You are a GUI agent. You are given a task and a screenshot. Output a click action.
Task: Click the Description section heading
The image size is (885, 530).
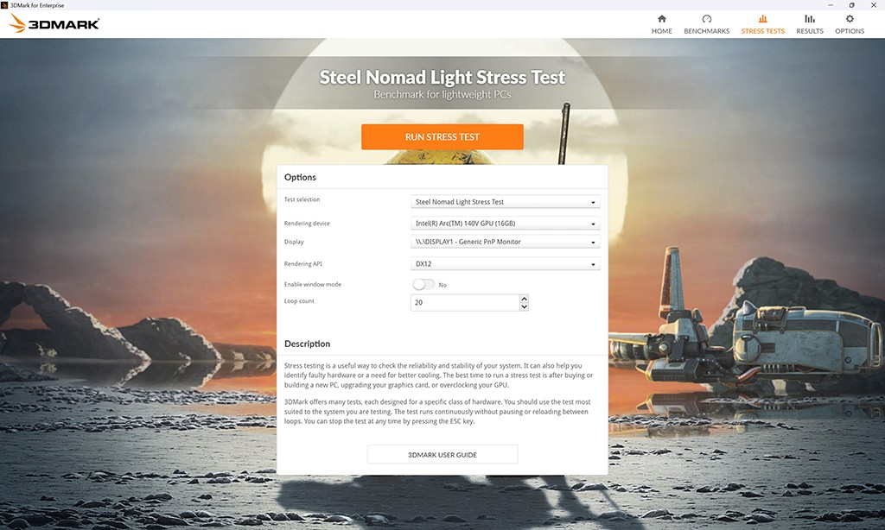click(307, 344)
